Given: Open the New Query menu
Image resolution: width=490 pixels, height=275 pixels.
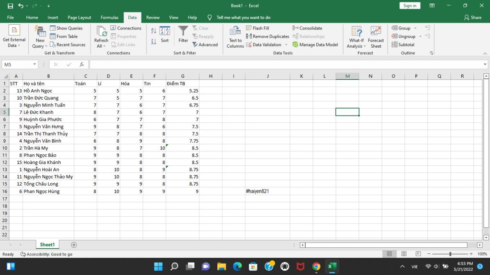Looking at the screenshot, I should point(40,37).
